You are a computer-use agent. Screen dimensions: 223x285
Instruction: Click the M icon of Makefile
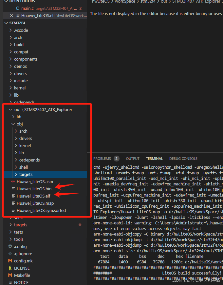pyautogui.click(x=10, y=275)
